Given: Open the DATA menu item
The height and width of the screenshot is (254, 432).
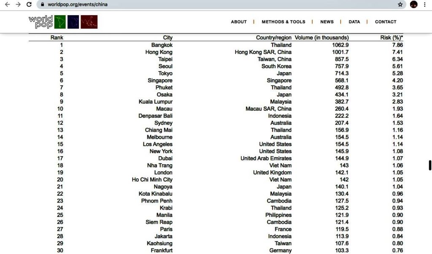Looking at the screenshot, I should pyautogui.click(x=354, y=22).
